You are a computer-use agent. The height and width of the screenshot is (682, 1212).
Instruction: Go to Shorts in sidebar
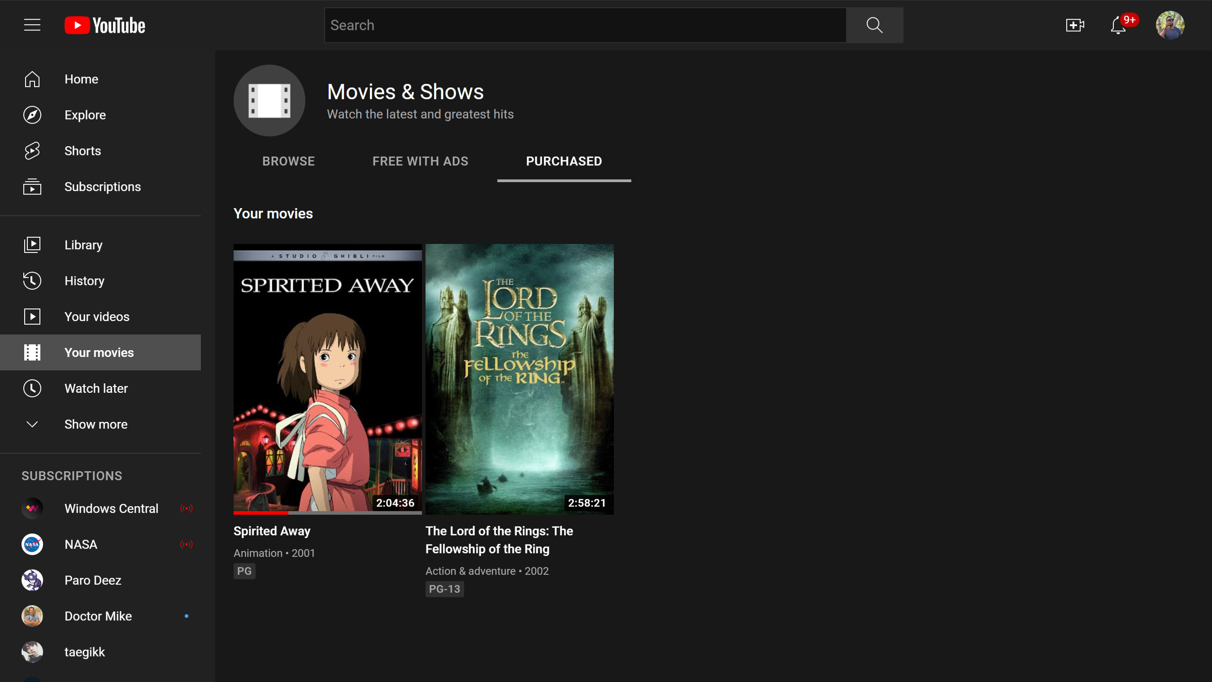(x=83, y=151)
